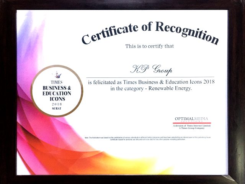Viewport: 245px width, 184px height.
Task: Click the 'TIMES' text in the badge
Action: coord(57,82)
